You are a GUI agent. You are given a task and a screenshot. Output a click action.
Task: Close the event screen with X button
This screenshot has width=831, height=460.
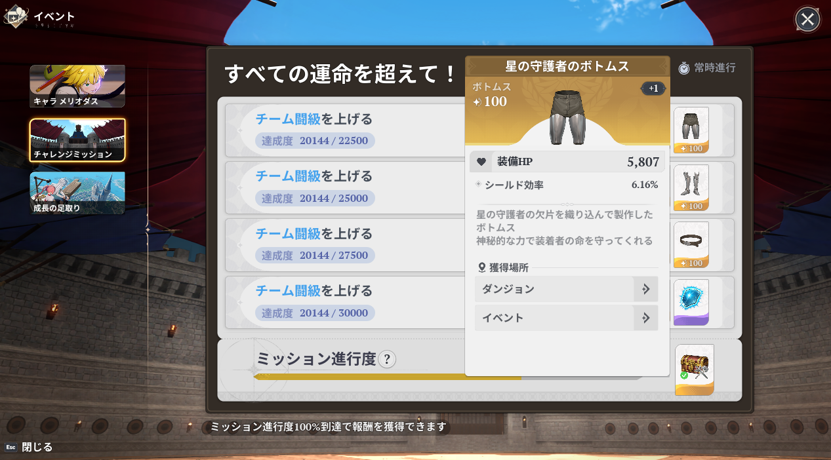coord(807,20)
